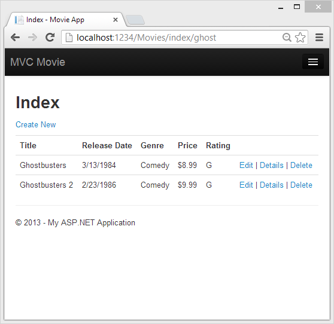Close the Index - Movie App tab
The height and width of the screenshot is (324, 334).
click(116, 20)
